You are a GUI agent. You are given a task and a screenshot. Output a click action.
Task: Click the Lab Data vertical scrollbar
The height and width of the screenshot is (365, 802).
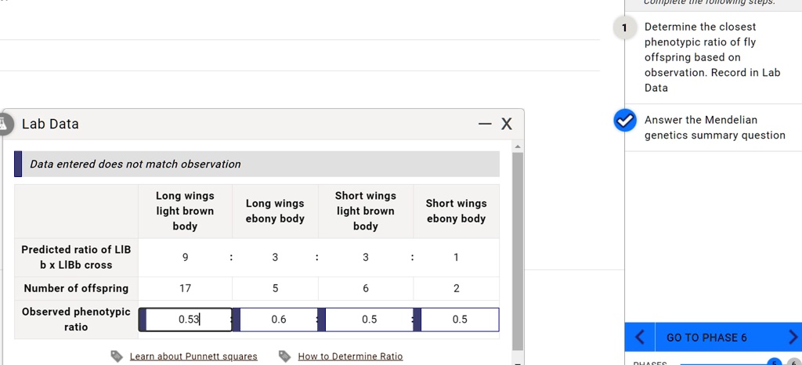point(517,251)
